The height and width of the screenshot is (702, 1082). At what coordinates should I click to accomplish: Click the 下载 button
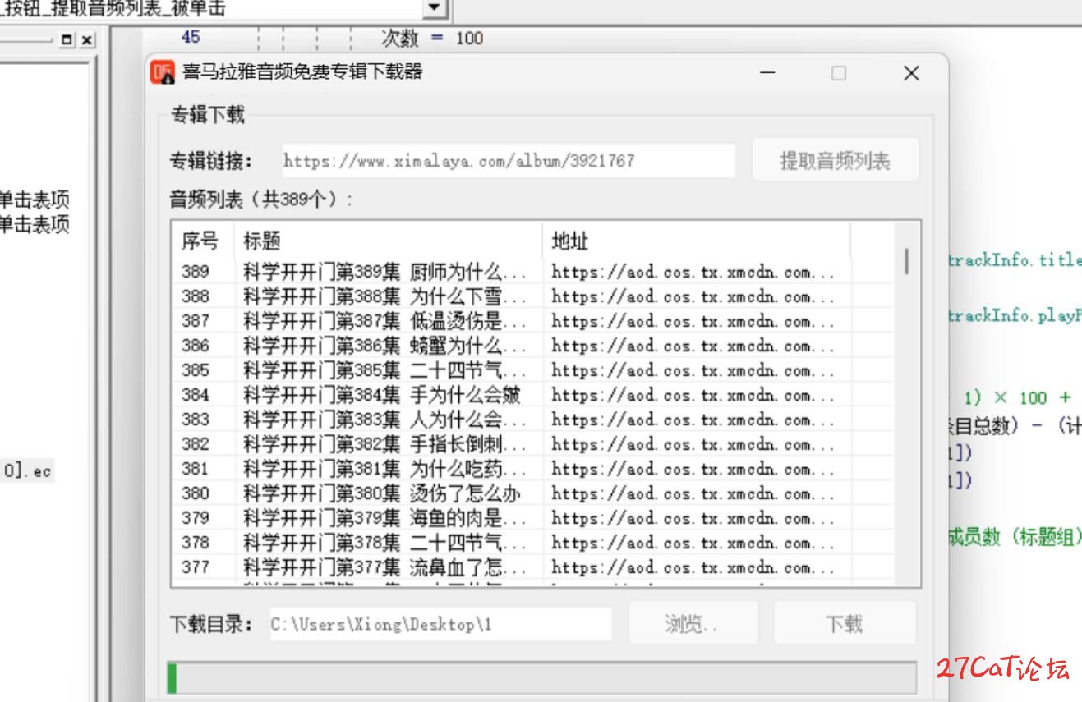pyautogui.click(x=845, y=624)
